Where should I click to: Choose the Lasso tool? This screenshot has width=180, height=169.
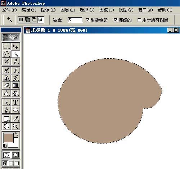(x=6, y=54)
